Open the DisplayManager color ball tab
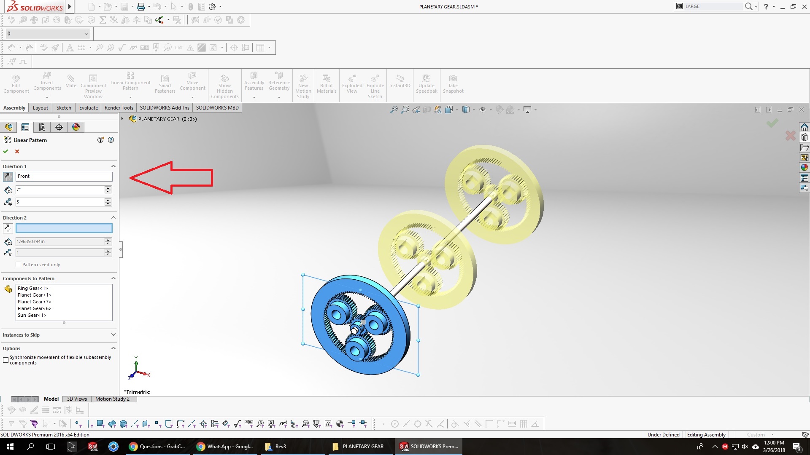The width and height of the screenshot is (810, 455). coord(76,127)
